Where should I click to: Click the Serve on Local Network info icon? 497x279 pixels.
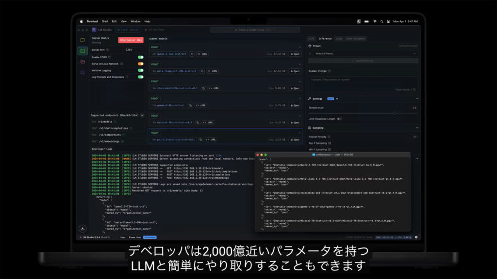tap(122, 64)
